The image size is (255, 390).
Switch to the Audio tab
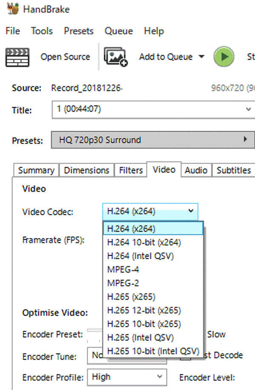click(196, 170)
